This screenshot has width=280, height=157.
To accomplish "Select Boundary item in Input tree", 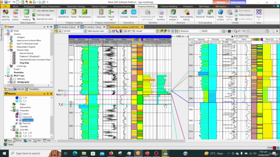I will 18,72.
